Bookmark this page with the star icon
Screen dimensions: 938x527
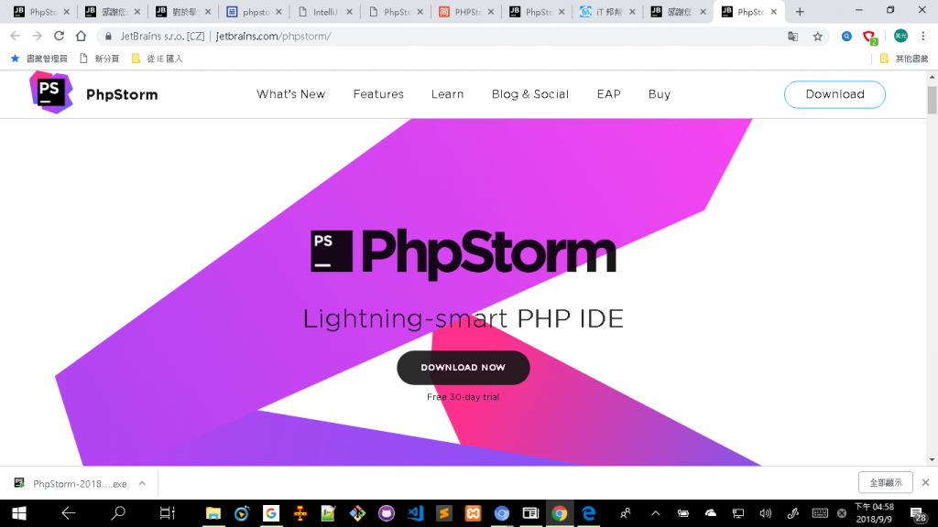tap(818, 37)
